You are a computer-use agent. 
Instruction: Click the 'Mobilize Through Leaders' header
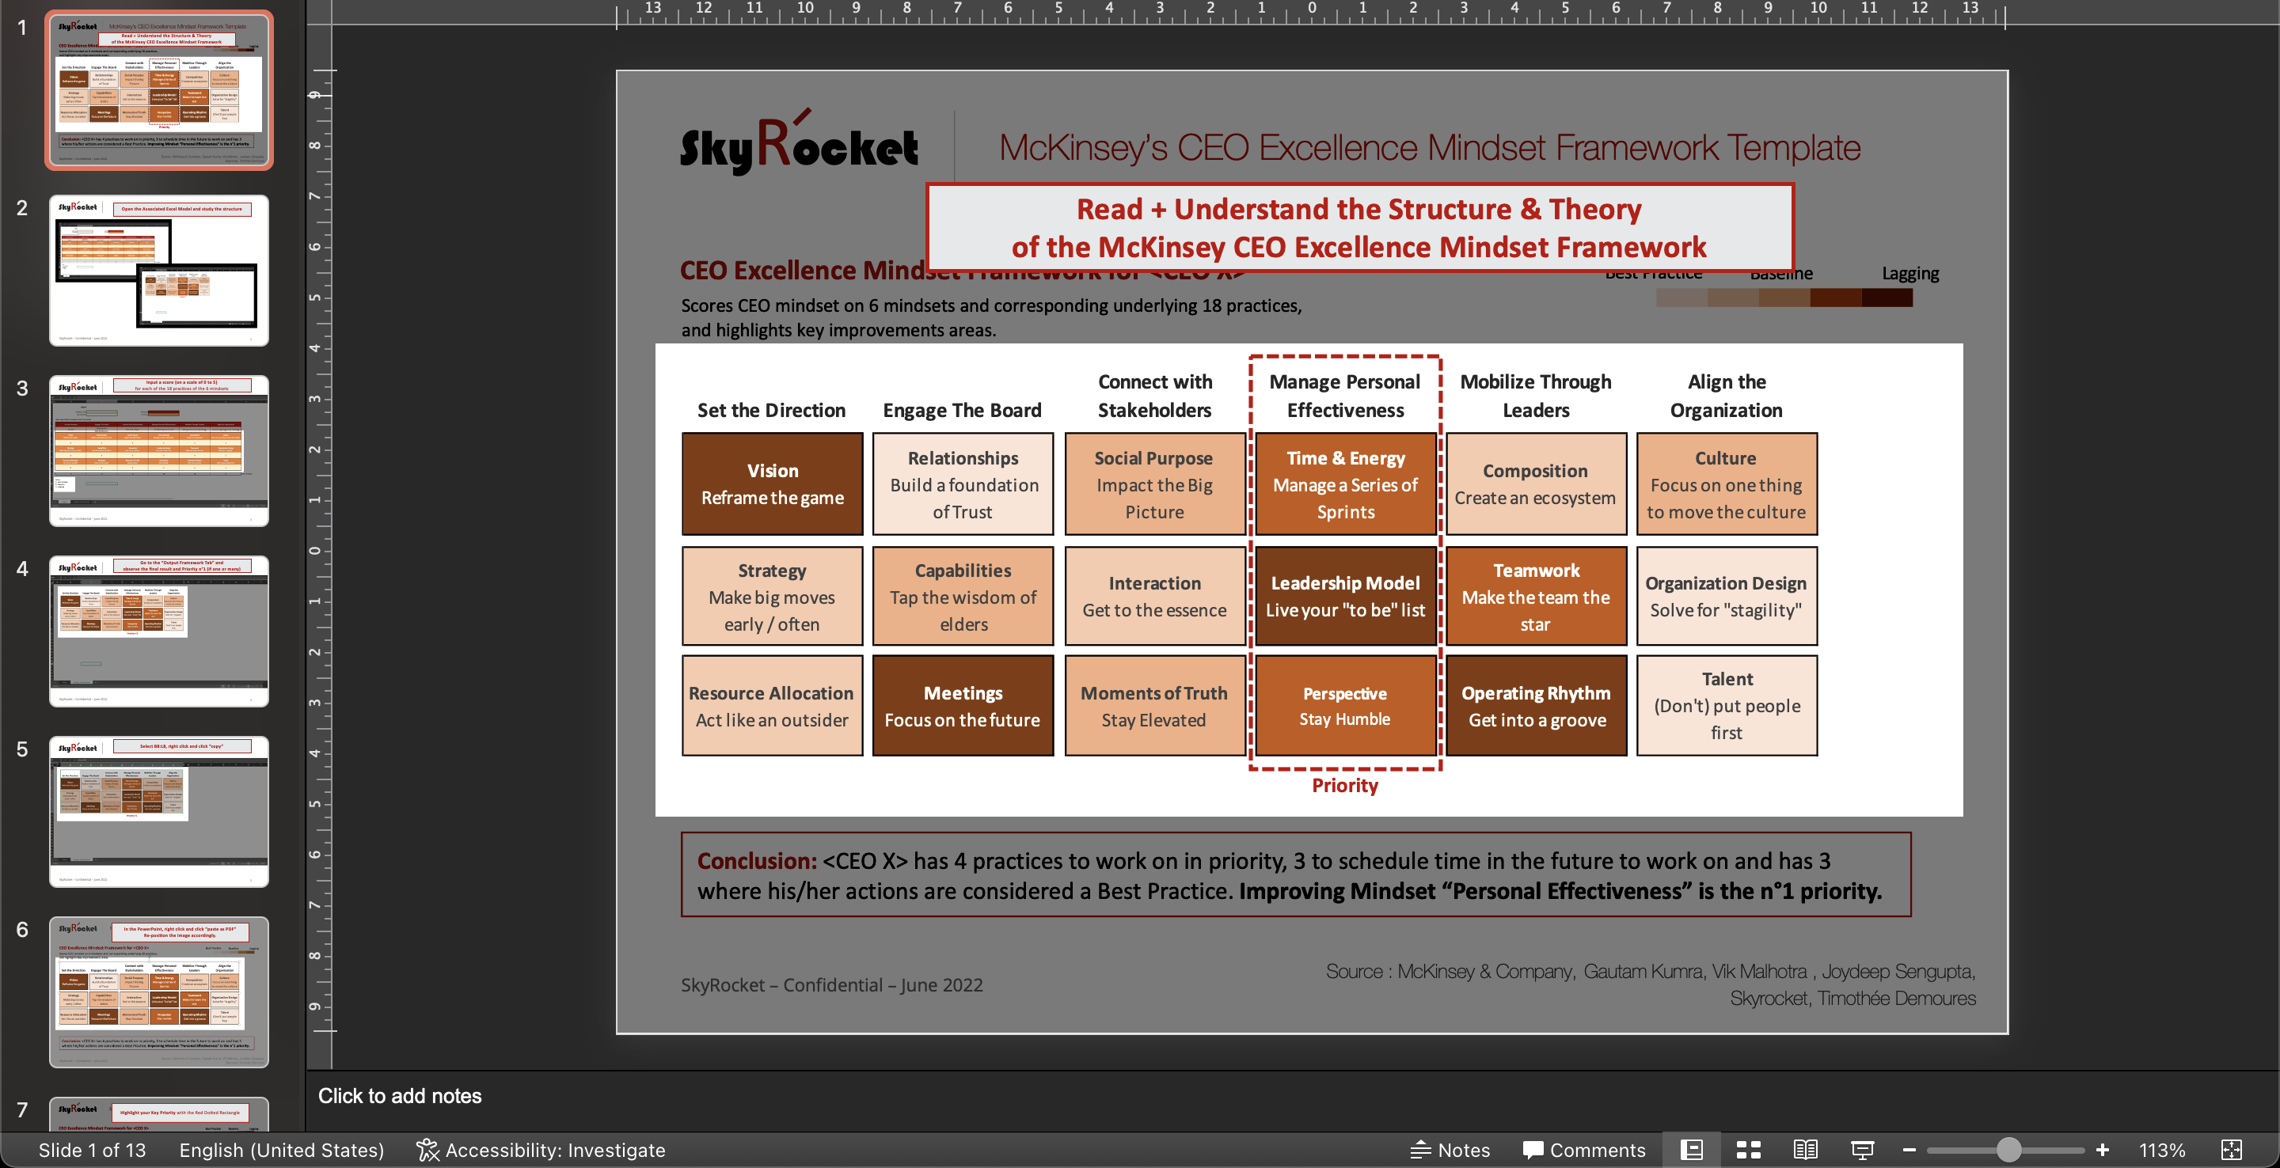pos(1536,396)
